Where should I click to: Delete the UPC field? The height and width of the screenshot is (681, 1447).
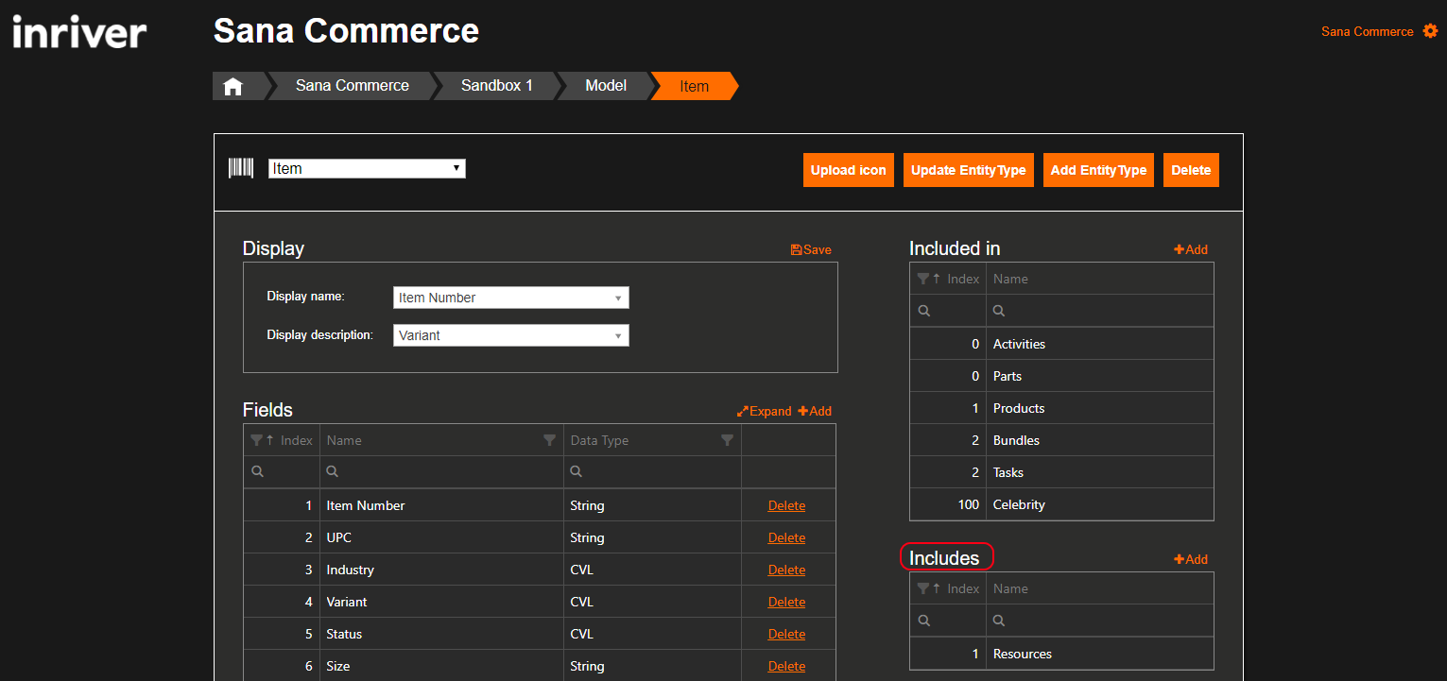pyautogui.click(x=786, y=537)
